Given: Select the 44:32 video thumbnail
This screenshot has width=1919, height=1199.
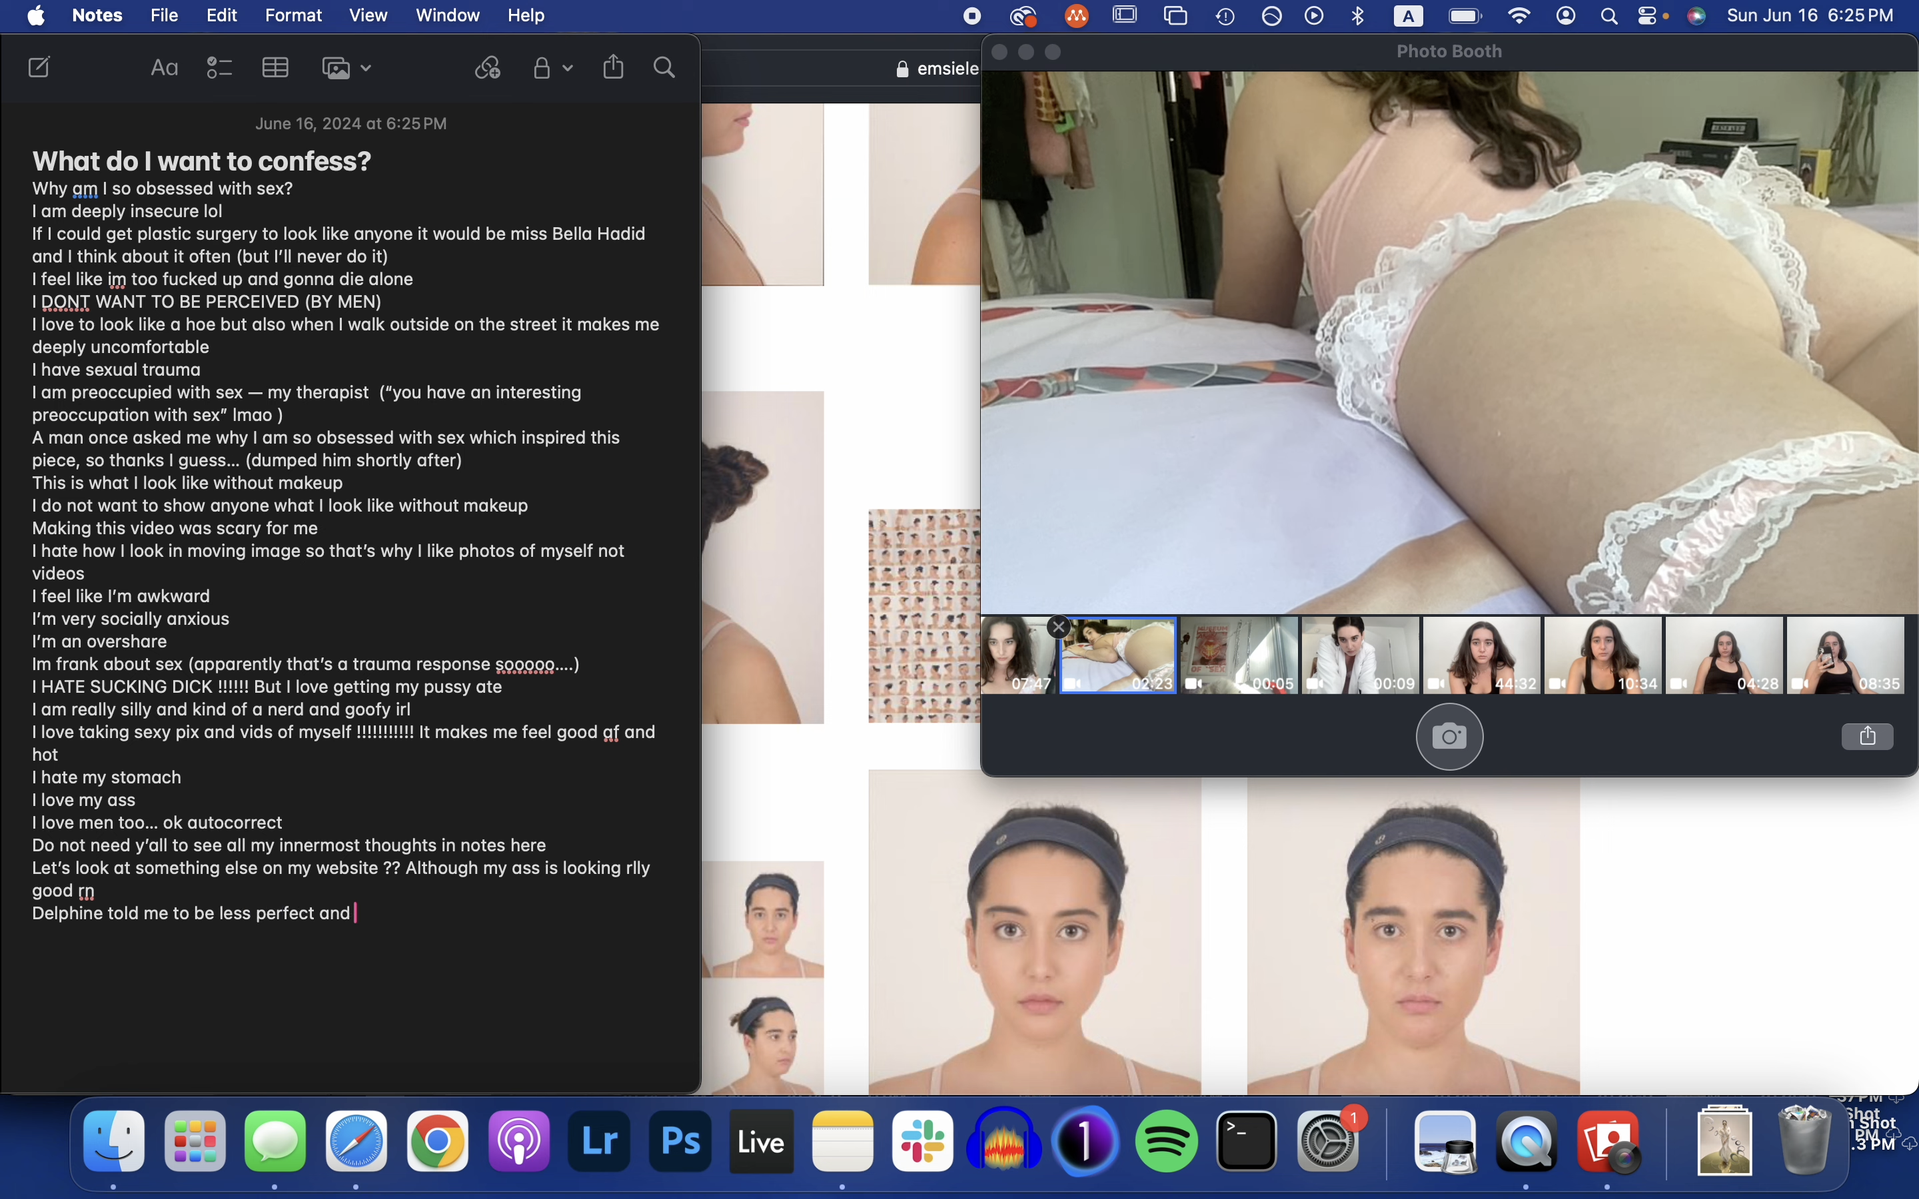Looking at the screenshot, I should click(1481, 656).
